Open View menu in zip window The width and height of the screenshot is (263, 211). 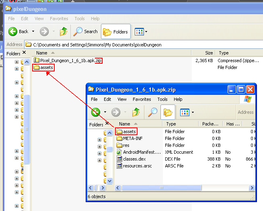pos(122,99)
